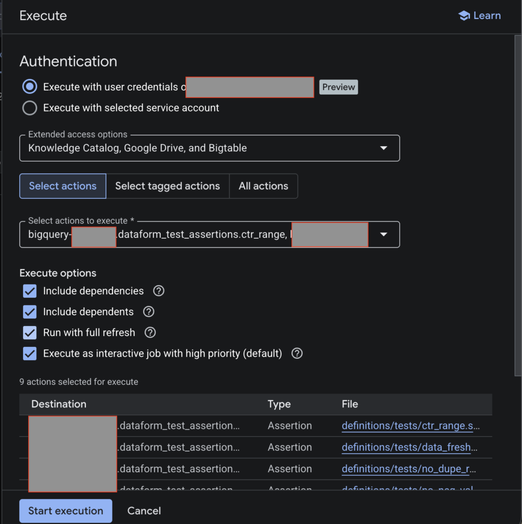Image resolution: width=522 pixels, height=524 pixels.
Task: Click the Learn graduation cap icon
Action: (464, 16)
